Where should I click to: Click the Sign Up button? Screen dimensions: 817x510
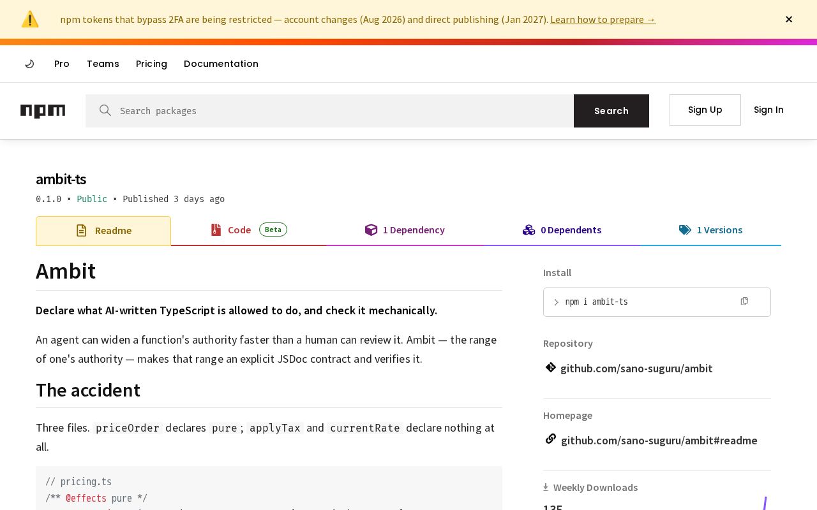point(705,110)
